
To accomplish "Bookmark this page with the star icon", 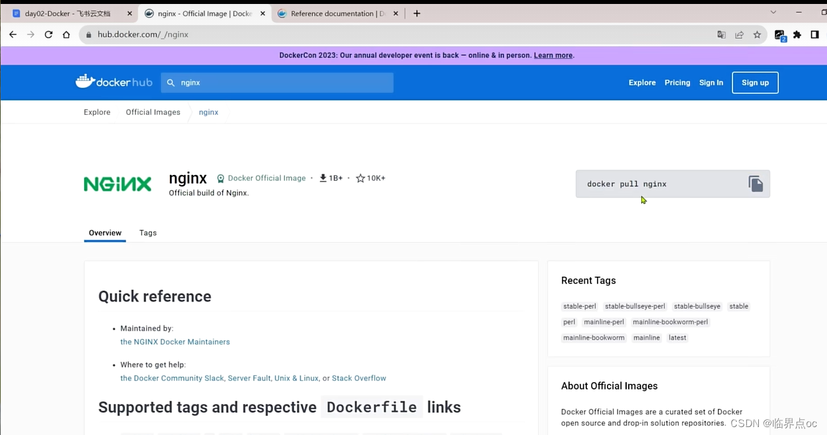I will pos(757,34).
